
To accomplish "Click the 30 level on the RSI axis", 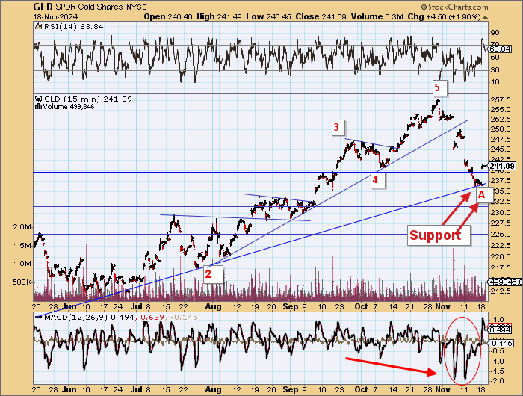I will (x=495, y=70).
